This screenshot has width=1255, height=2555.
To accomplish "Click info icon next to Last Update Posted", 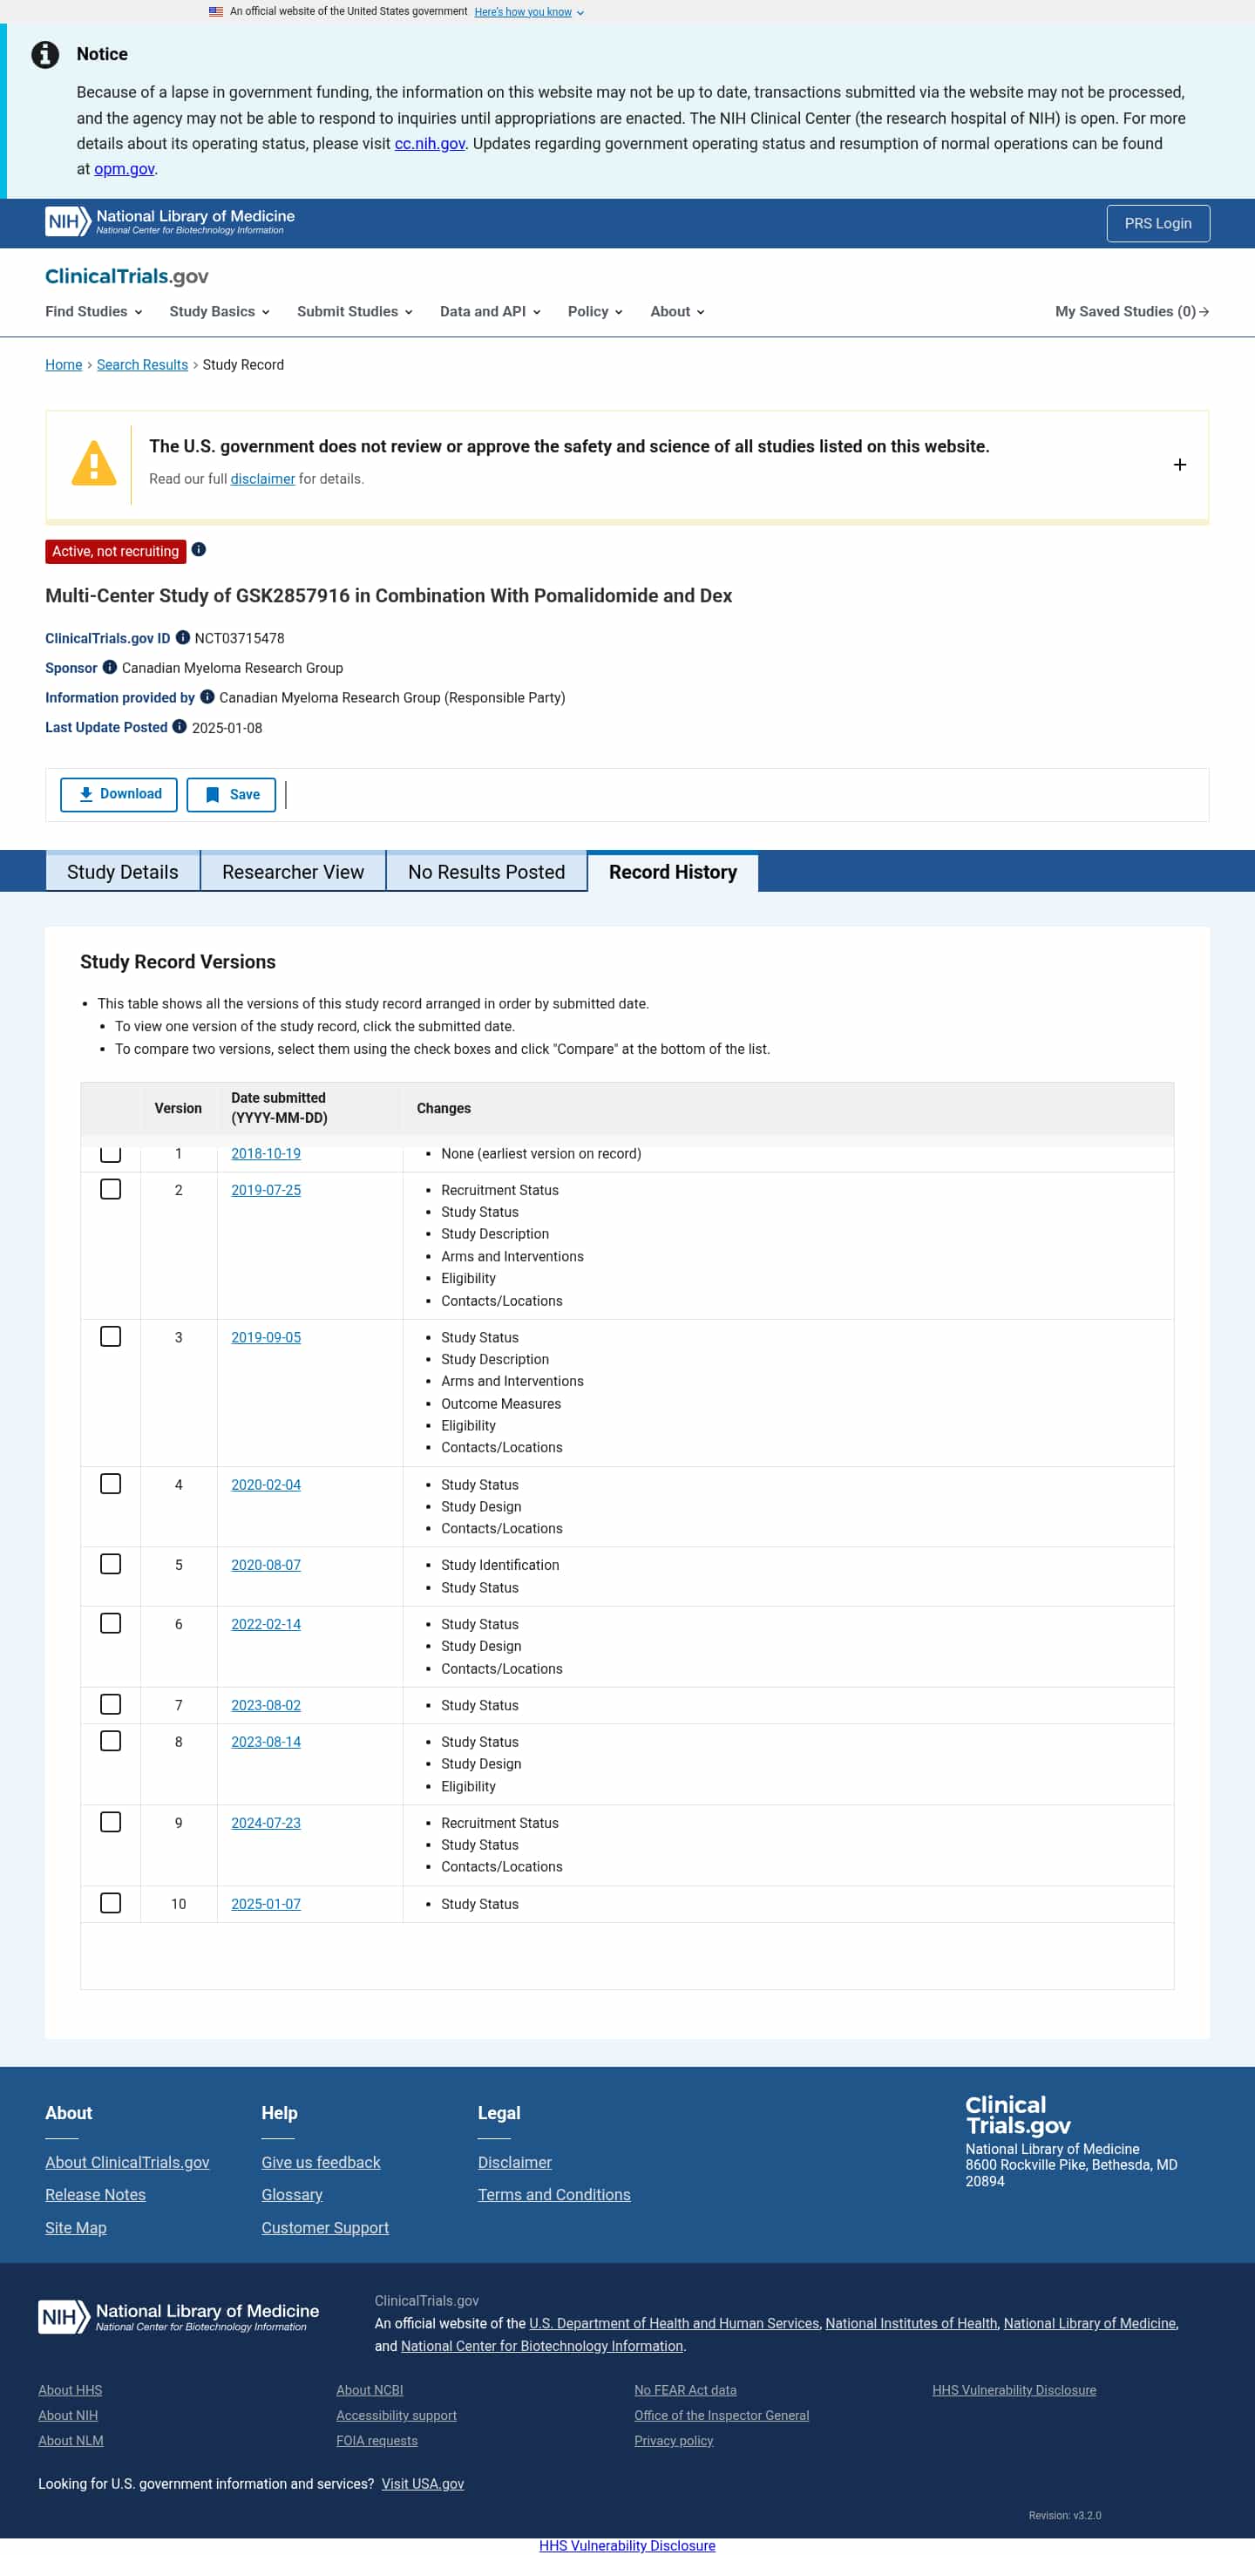I will point(180,727).
